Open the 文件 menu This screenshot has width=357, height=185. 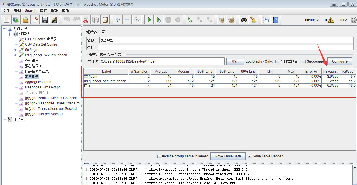[x=6, y=11]
